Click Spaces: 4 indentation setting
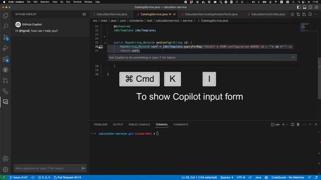 (x=227, y=177)
